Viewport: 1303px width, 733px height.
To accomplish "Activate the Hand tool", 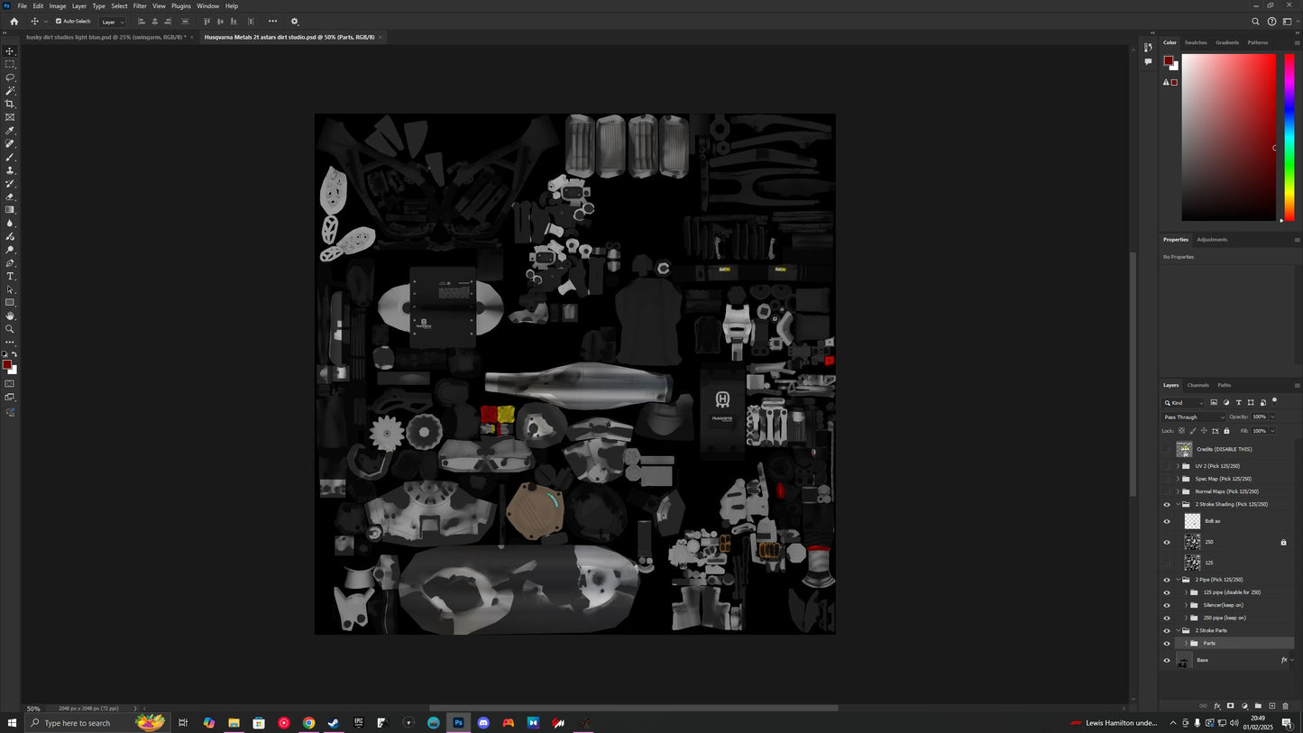I will point(10,316).
